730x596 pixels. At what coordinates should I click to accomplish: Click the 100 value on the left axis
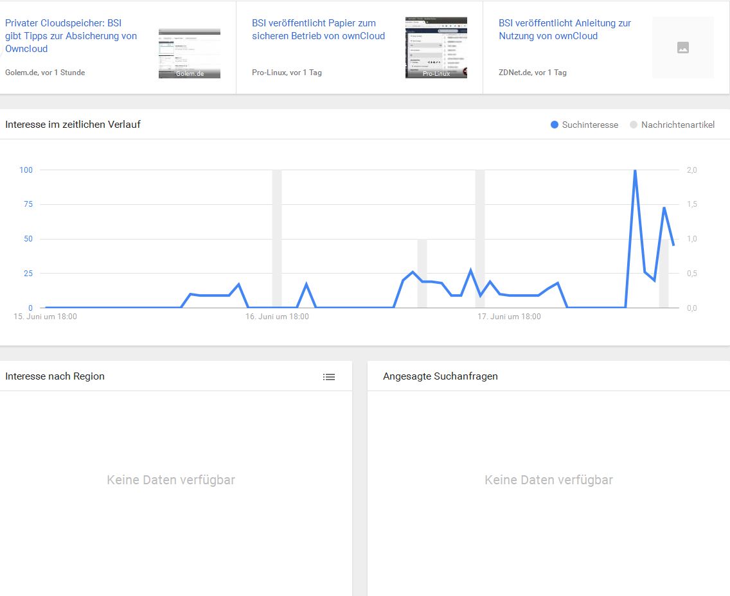[26, 170]
